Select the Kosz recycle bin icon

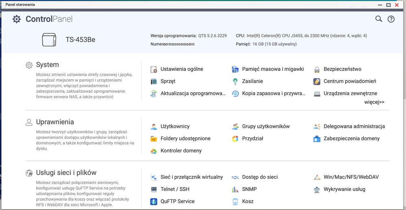tap(235, 201)
